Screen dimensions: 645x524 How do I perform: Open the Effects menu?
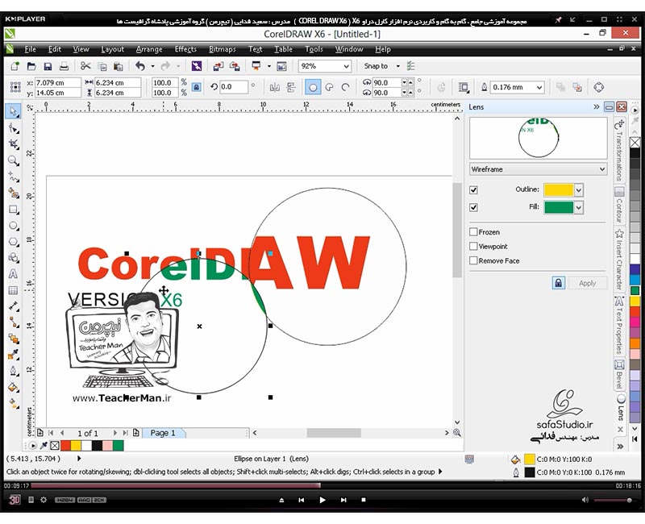pos(185,49)
